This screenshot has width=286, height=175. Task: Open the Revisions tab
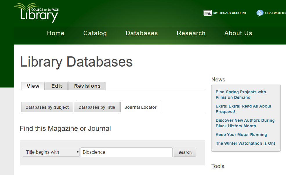pos(87,86)
